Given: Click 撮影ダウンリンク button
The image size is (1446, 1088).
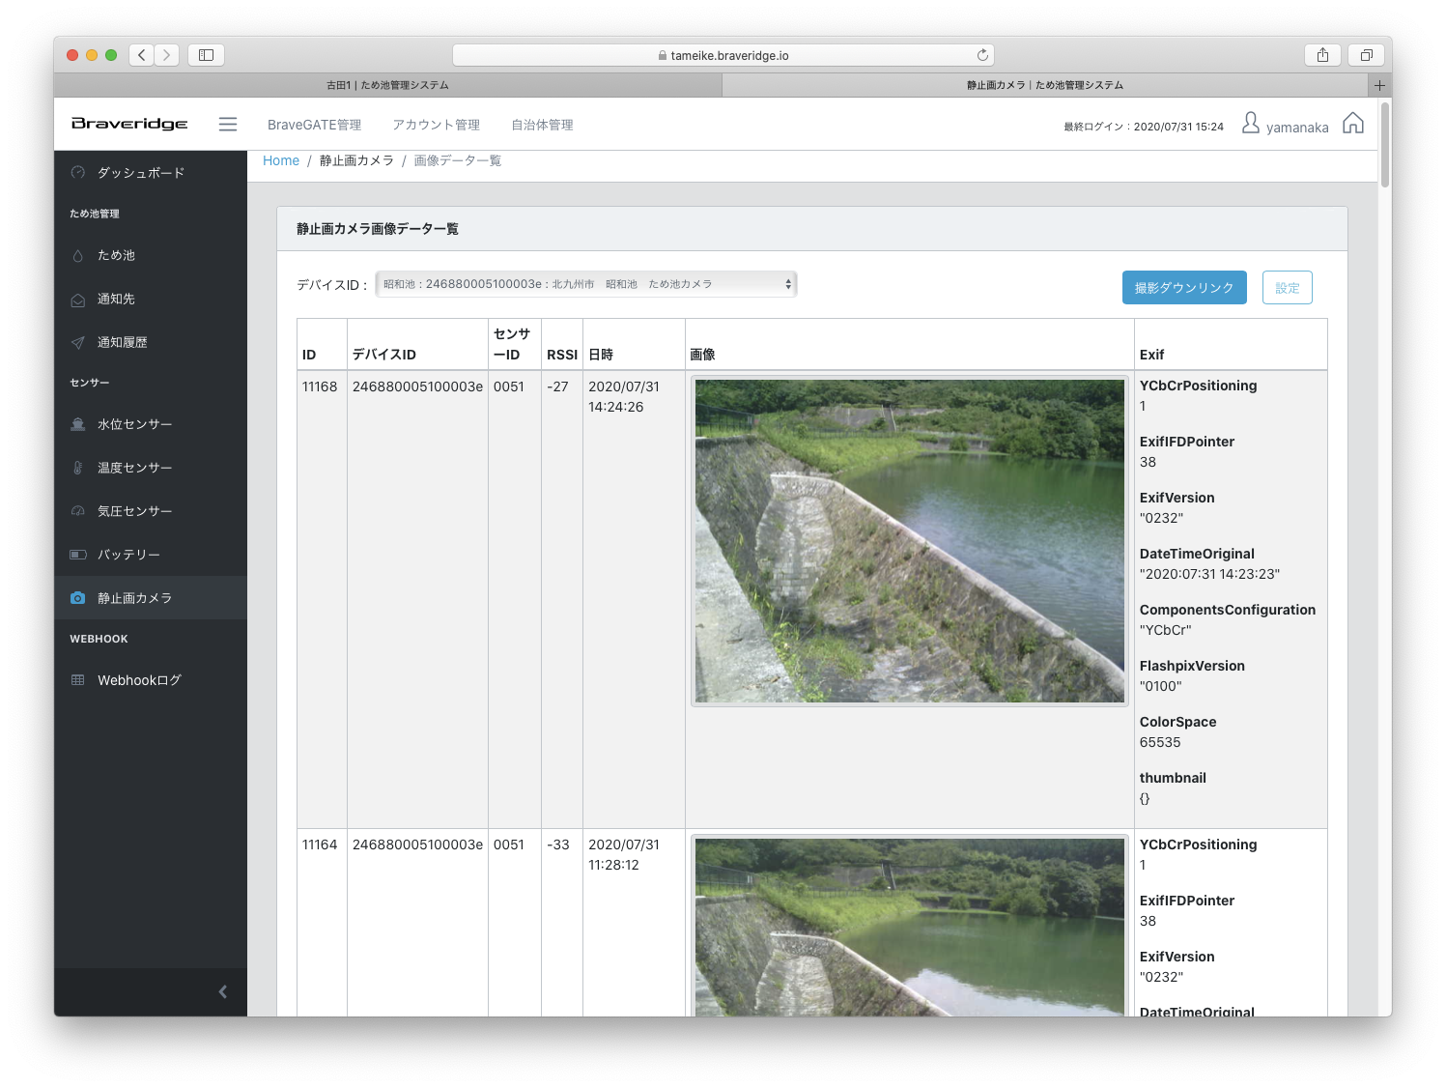Looking at the screenshot, I should click(1184, 287).
